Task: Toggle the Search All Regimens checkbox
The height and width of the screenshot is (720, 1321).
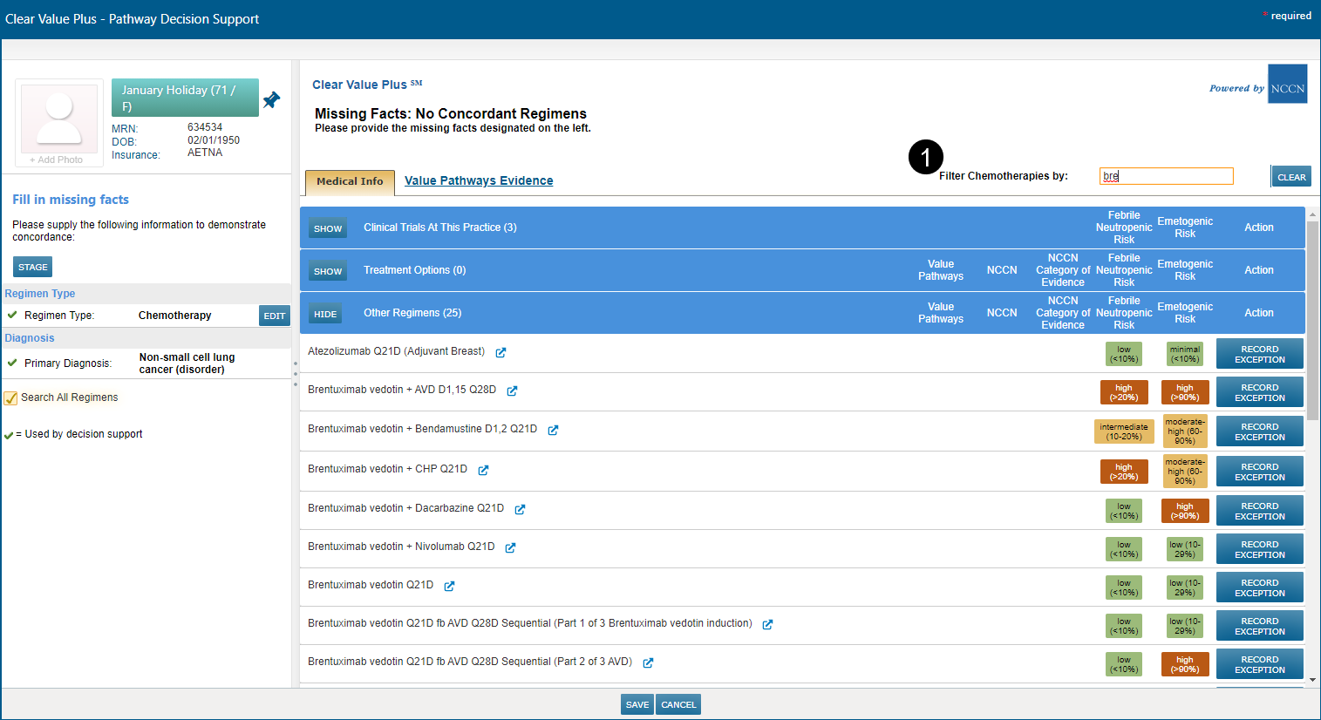Action: 11,398
